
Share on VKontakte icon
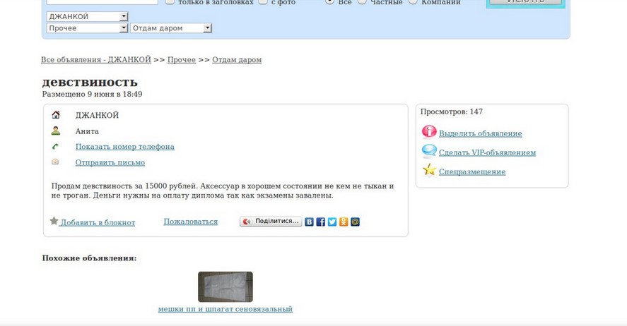coord(309,222)
